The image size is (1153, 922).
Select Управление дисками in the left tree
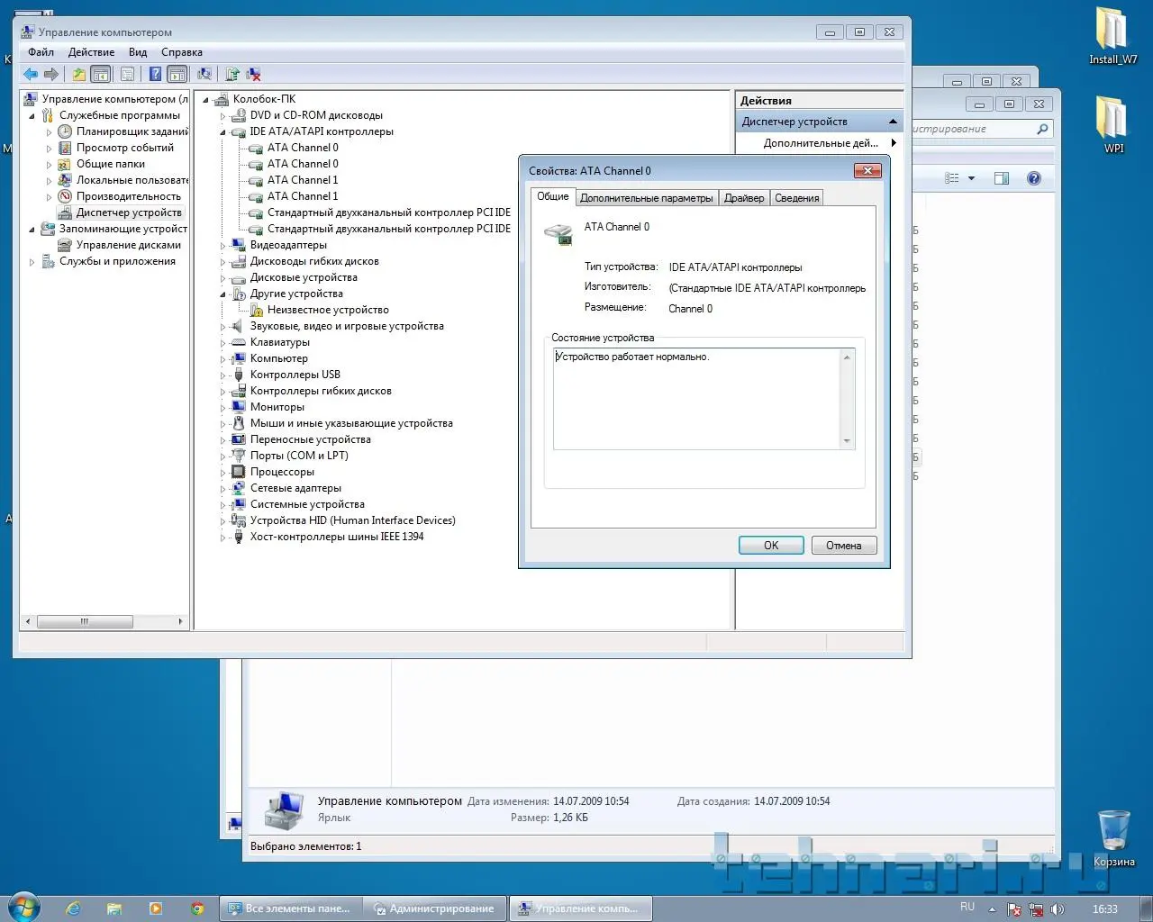click(x=128, y=245)
